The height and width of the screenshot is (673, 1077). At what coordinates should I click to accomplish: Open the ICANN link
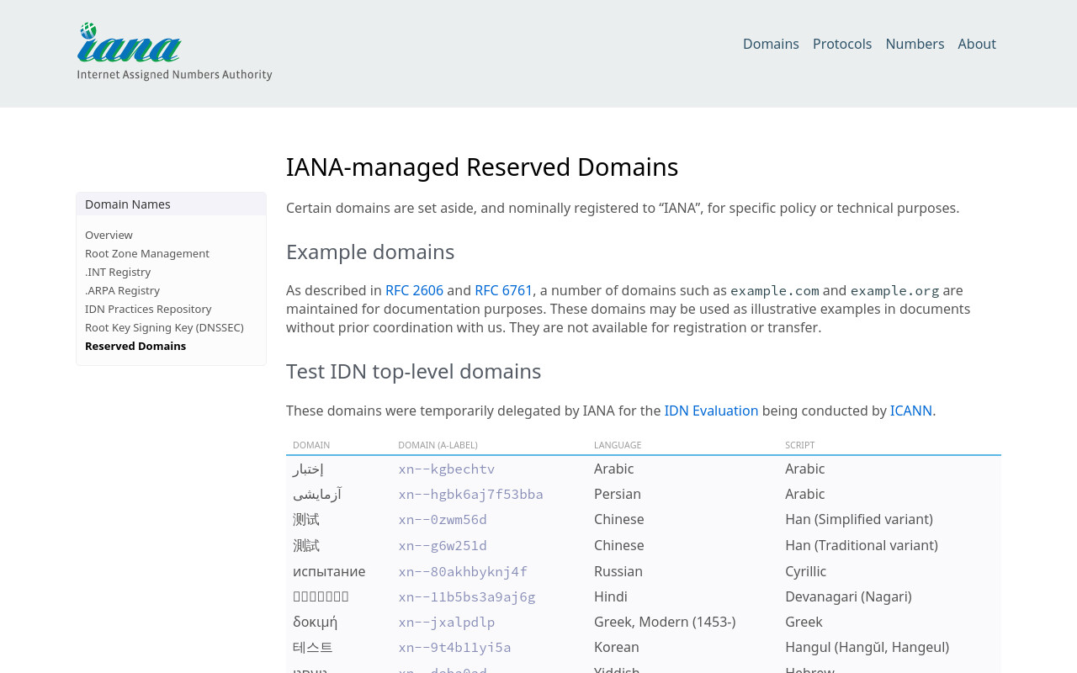(911, 411)
